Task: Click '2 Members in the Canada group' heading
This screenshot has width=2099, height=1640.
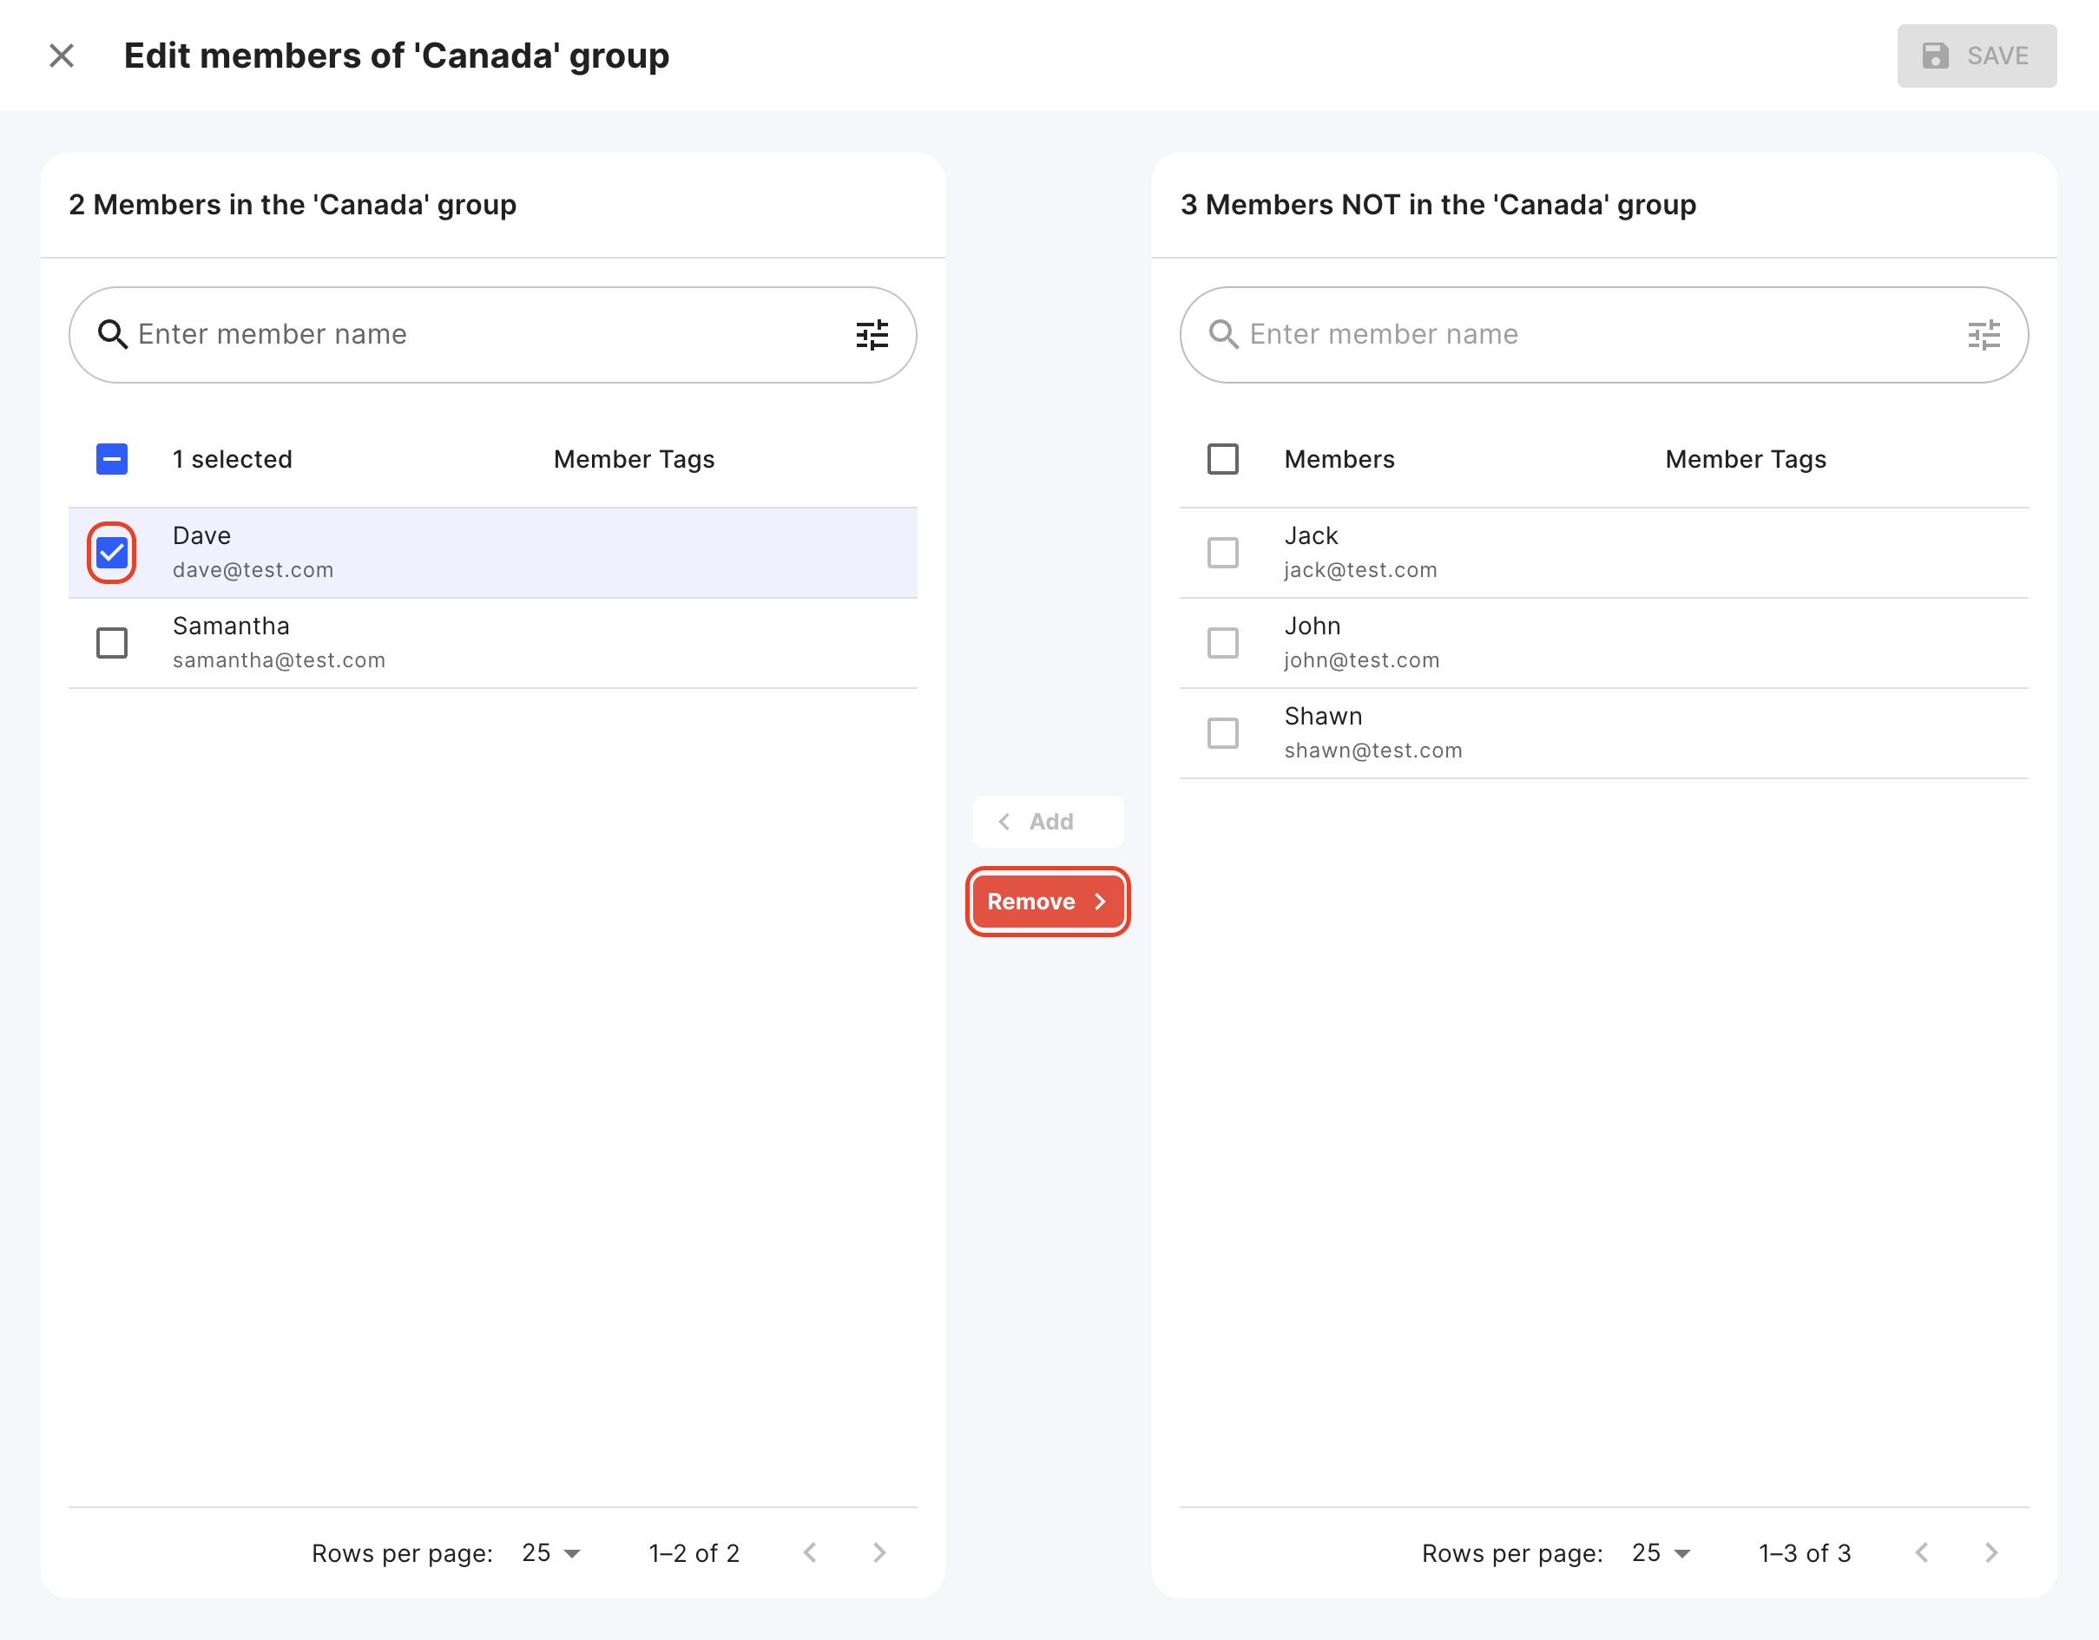Action: pos(293,205)
